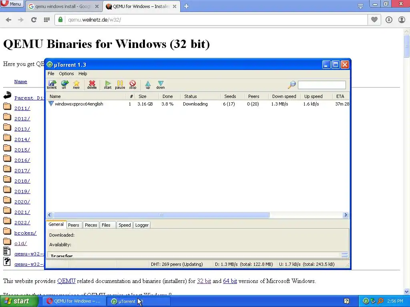Click the µTorrent system tray icon
Viewport: 410px width, 307px height.
[x=366, y=301]
